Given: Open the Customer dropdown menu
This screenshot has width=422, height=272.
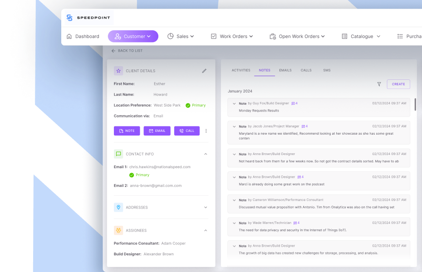Looking at the screenshot, I should [x=133, y=36].
